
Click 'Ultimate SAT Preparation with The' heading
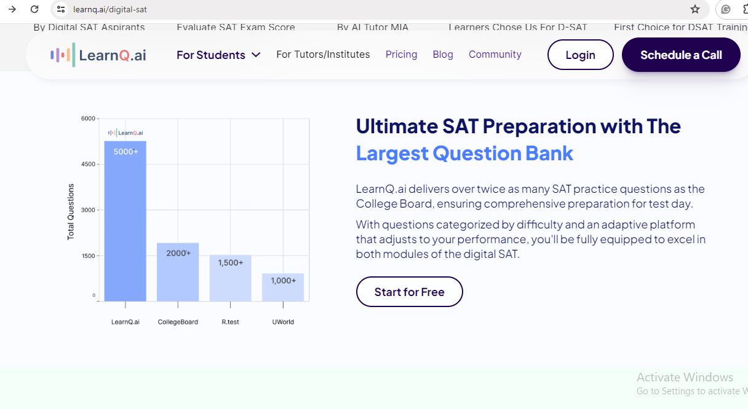tap(519, 126)
